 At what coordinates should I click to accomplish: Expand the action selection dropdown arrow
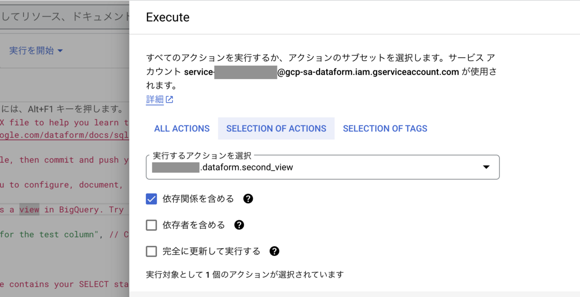point(486,168)
